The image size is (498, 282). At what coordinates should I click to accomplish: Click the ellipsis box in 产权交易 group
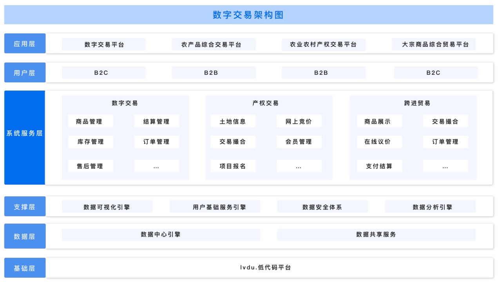[x=299, y=166]
